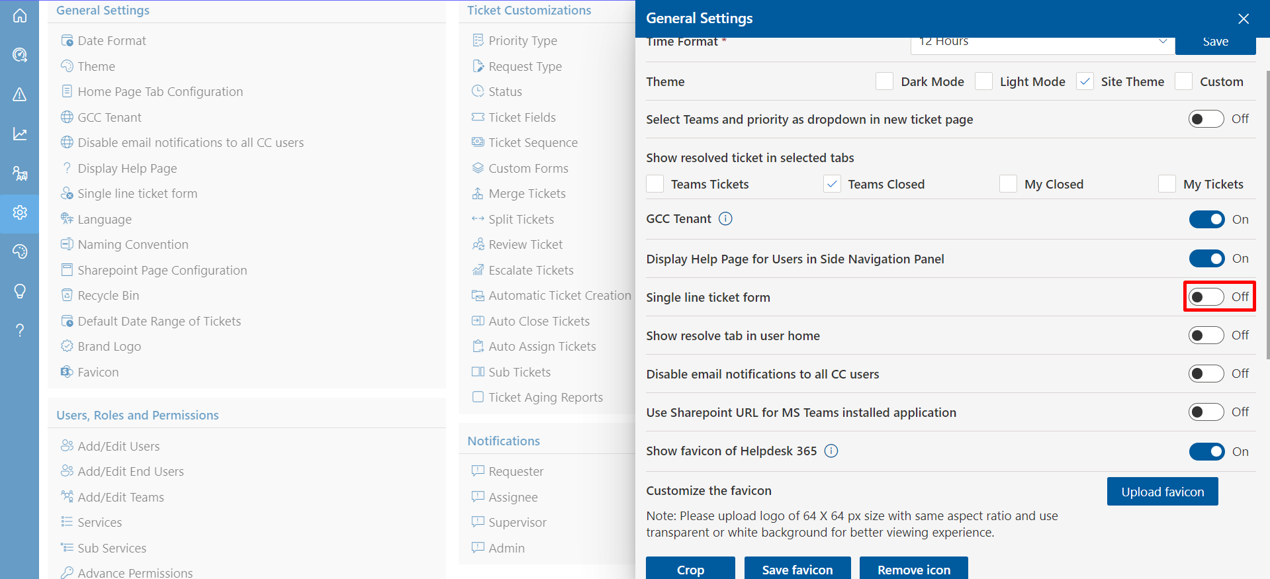Screen dimensions: 1270x579
Task: Open Review Ticket settings
Action: 525,244
